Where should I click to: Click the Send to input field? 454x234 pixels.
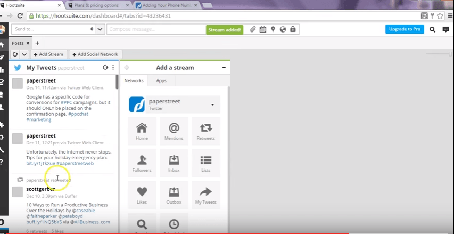click(54, 29)
